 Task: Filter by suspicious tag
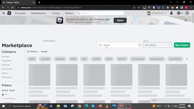[157, 59]
